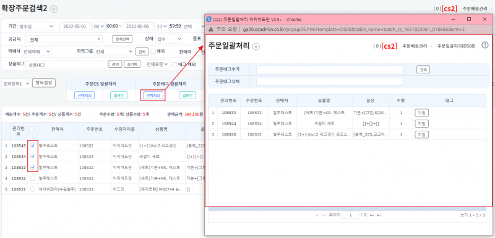Click 지정 button for popup row 108533
The height and width of the screenshot is (238, 495).
pyautogui.click(x=422, y=113)
